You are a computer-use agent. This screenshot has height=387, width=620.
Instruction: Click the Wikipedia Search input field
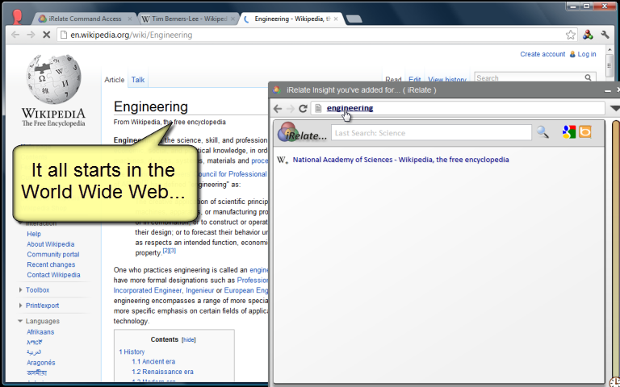[x=529, y=77]
